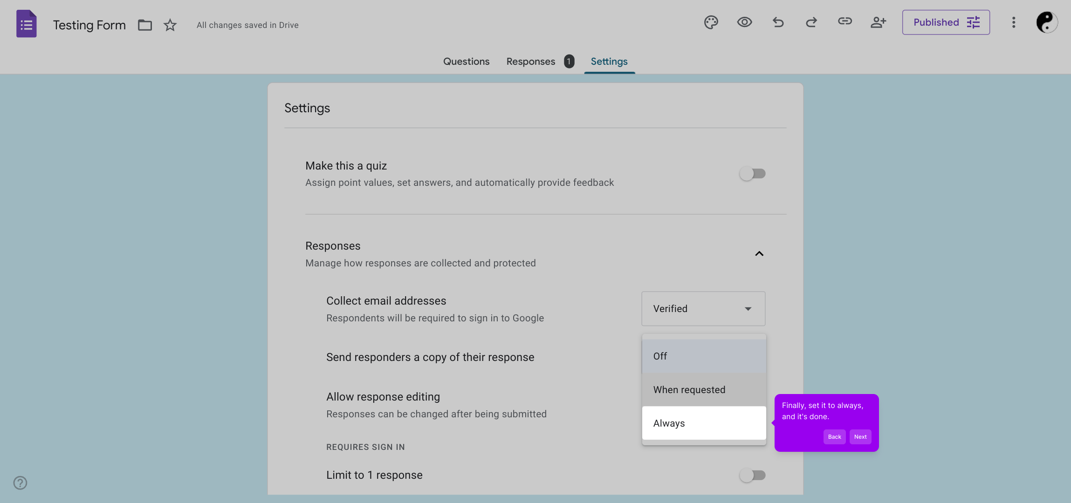Screen dimensions: 1071x503
Task: Open add collaborators person icon
Action: (x=878, y=22)
